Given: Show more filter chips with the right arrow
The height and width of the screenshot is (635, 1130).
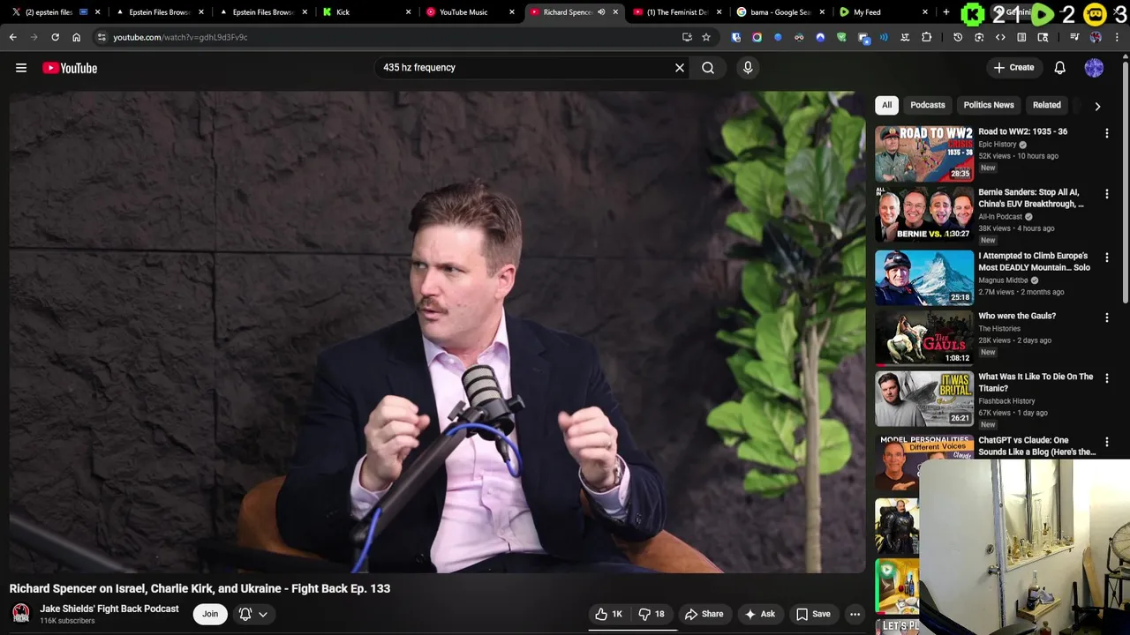Looking at the screenshot, I should pyautogui.click(x=1097, y=106).
